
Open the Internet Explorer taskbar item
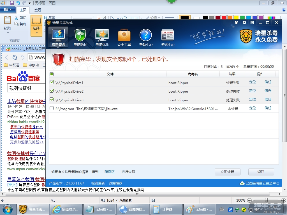coord(66,209)
